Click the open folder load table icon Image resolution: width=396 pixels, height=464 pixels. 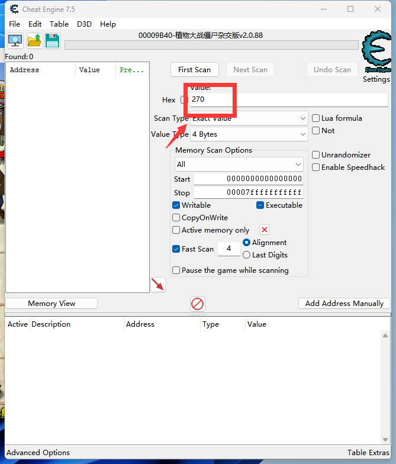tap(34, 41)
